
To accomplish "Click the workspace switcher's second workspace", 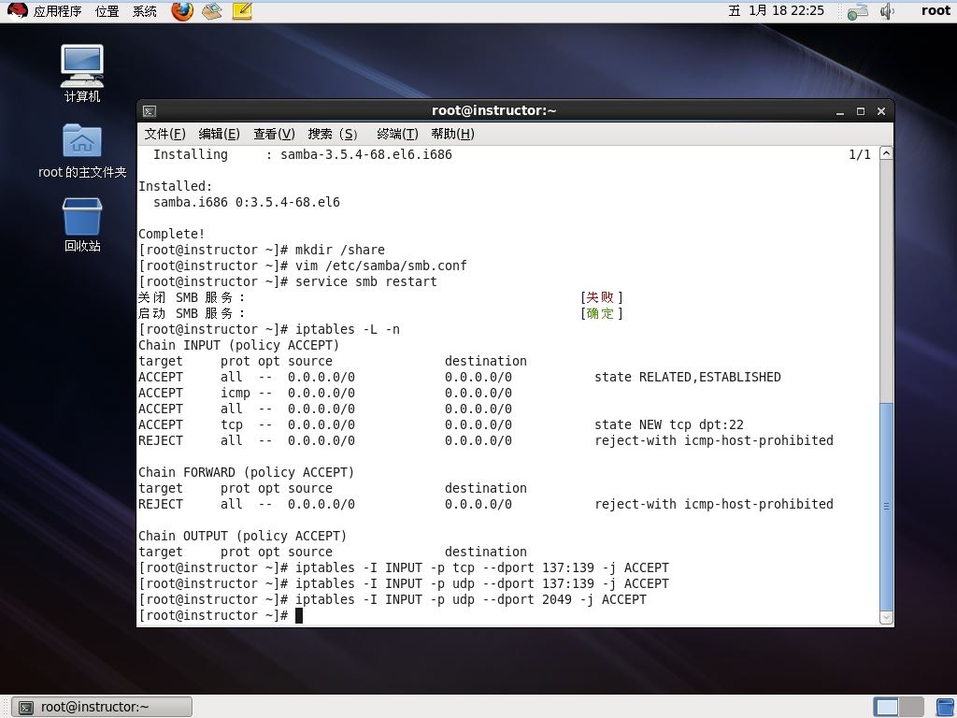I will [911, 707].
